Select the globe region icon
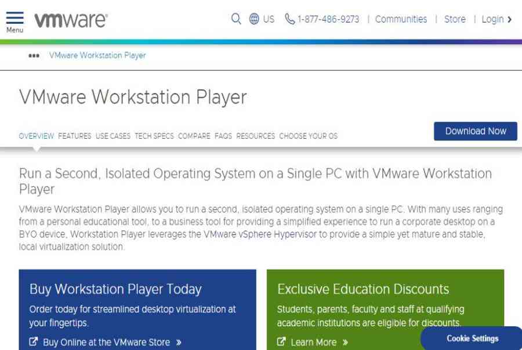 tap(254, 19)
